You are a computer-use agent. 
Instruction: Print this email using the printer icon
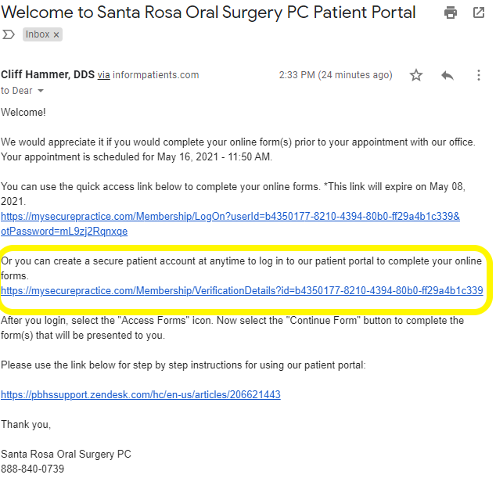tap(450, 13)
